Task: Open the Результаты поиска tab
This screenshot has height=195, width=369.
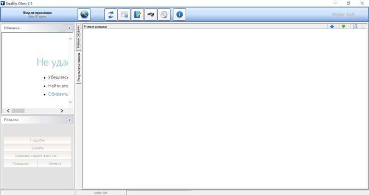Action: 78,67
